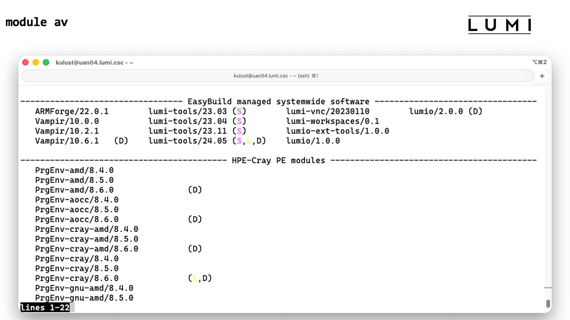Click the PrgEnv-cray/8.6.0 module line

click(77, 278)
